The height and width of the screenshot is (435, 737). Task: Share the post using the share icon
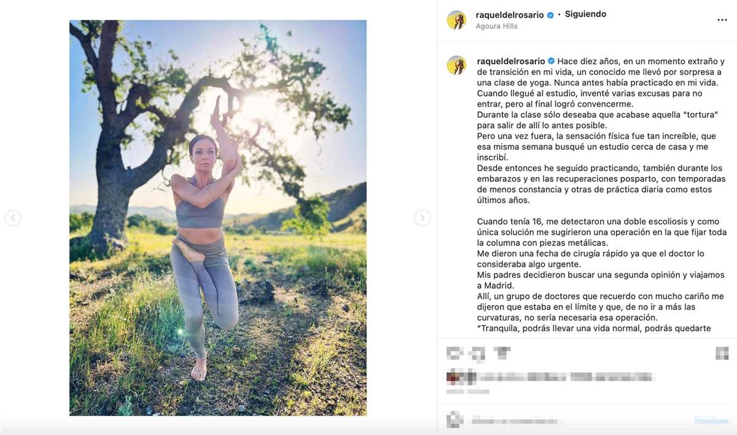502,353
